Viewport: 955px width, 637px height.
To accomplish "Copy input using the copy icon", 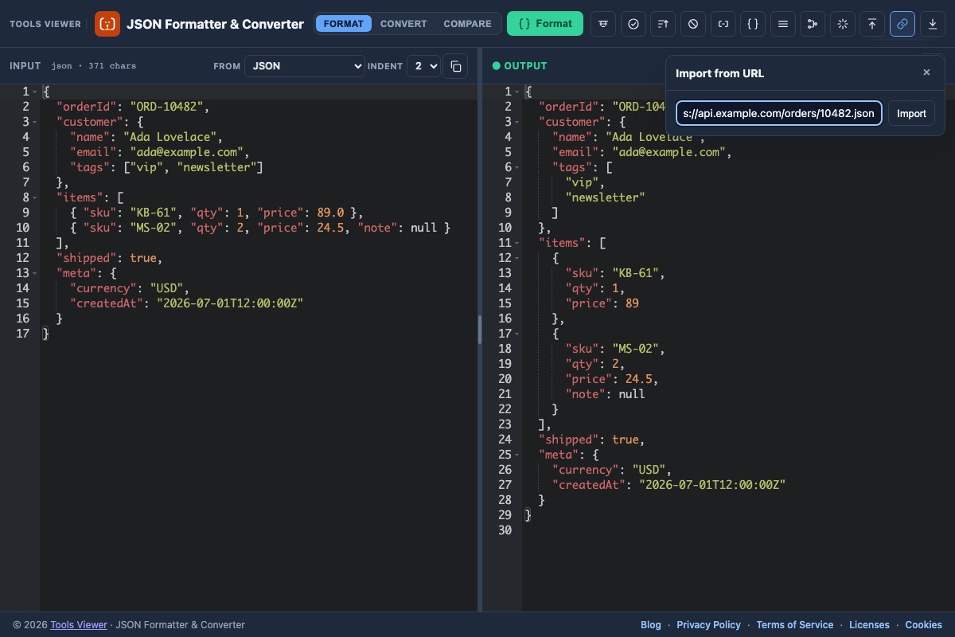I will (456, 66).
